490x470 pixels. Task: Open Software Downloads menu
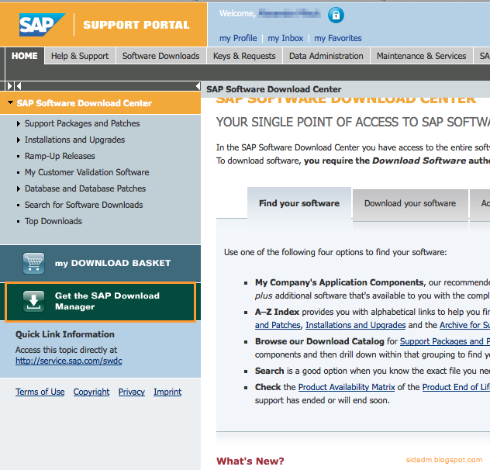pos(161,56)
